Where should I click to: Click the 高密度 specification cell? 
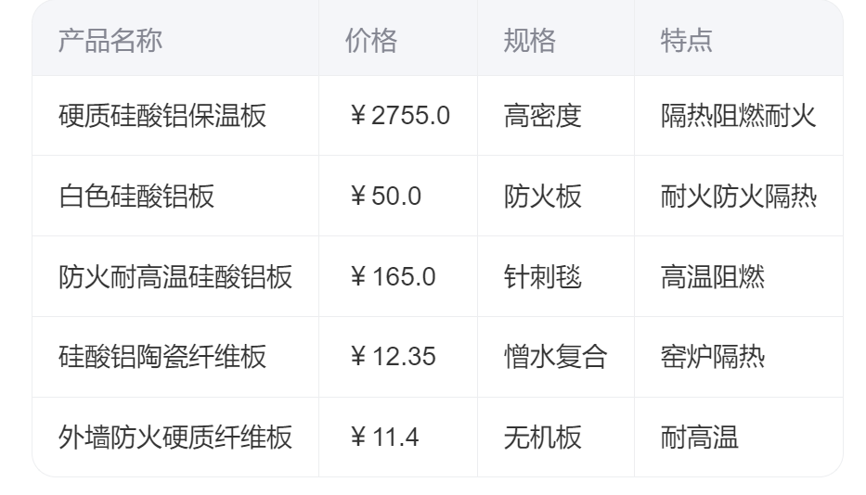coord(542,116)
